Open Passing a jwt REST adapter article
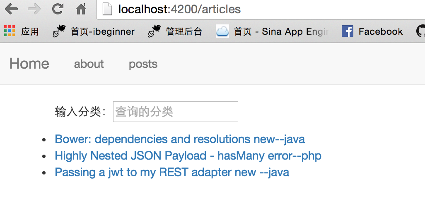 (172, 172)
